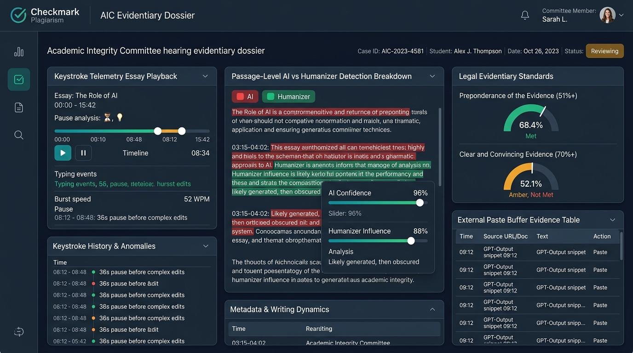Toggle the Metadata & Writing Dynamics chevron

(x=432, y=309)
